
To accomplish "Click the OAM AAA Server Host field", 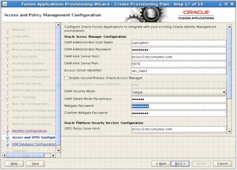I will [x=179, y=57].
